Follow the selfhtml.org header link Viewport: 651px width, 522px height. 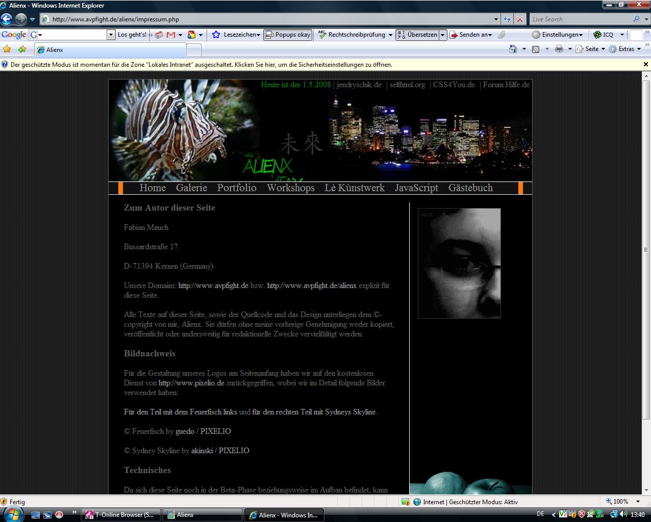coord(407,85)
